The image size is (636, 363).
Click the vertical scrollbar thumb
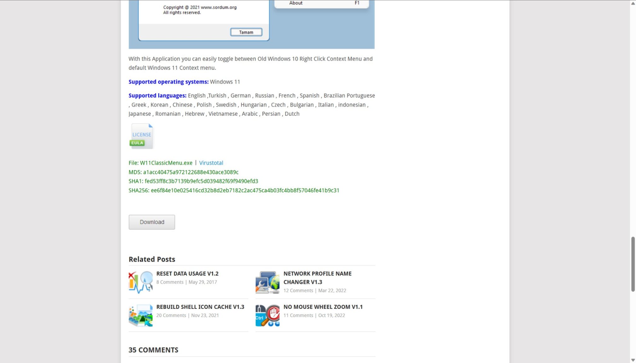tap(633, 264)
